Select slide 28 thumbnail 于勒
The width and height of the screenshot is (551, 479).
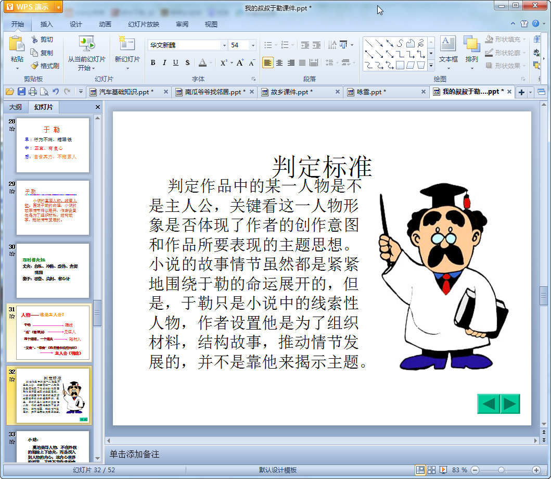53,145
